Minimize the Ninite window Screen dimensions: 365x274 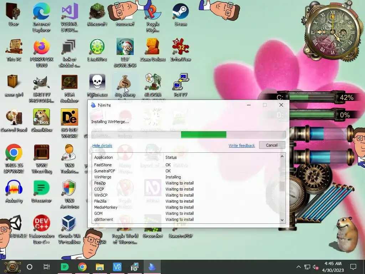(248, 105)
